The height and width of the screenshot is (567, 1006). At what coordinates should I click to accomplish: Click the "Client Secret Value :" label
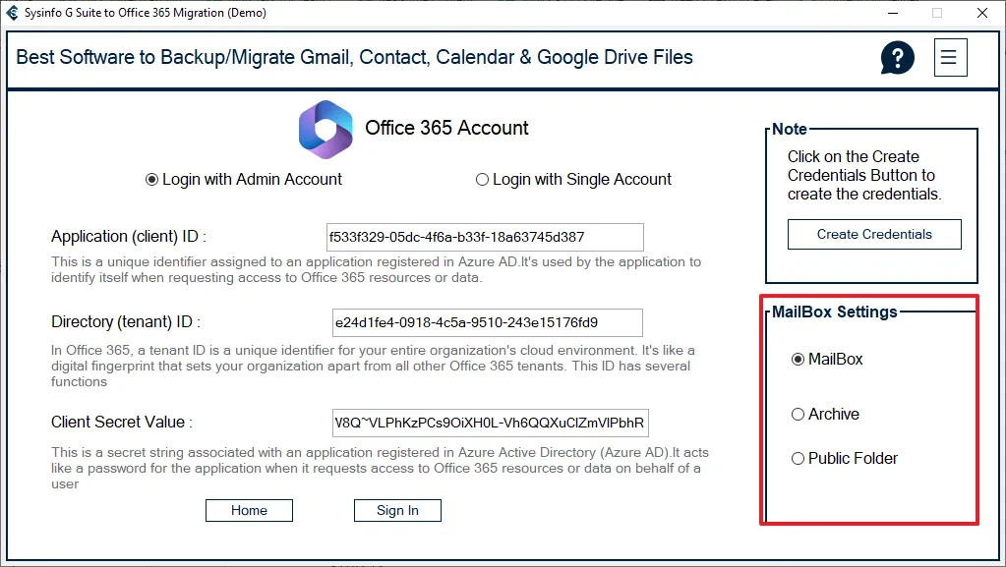pyautogui.click(x=122, y=422)
